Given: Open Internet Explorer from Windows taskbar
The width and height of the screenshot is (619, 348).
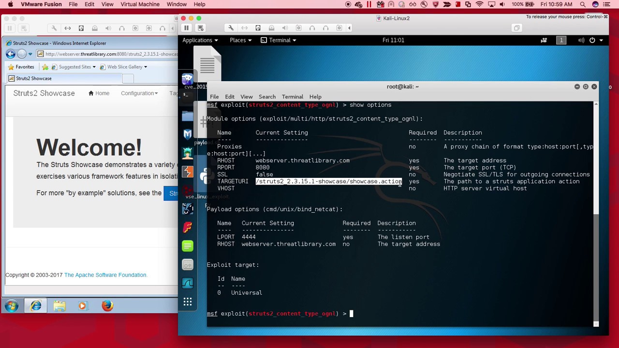Looking at the screenshot, I should pos(36,306).
